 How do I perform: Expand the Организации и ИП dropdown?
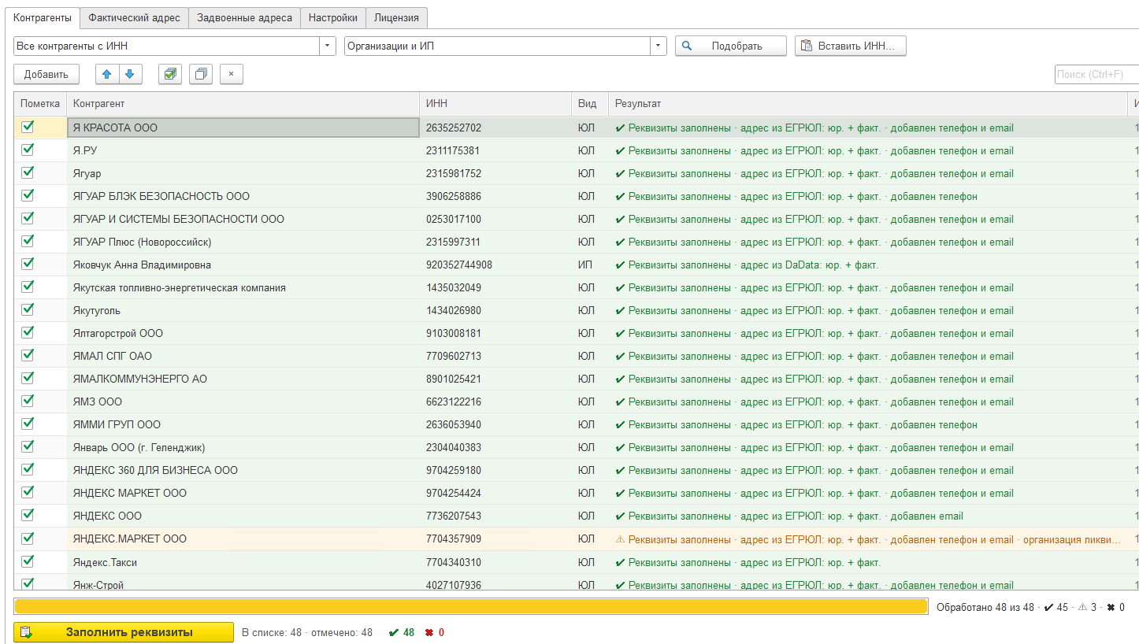coord(659,46)
